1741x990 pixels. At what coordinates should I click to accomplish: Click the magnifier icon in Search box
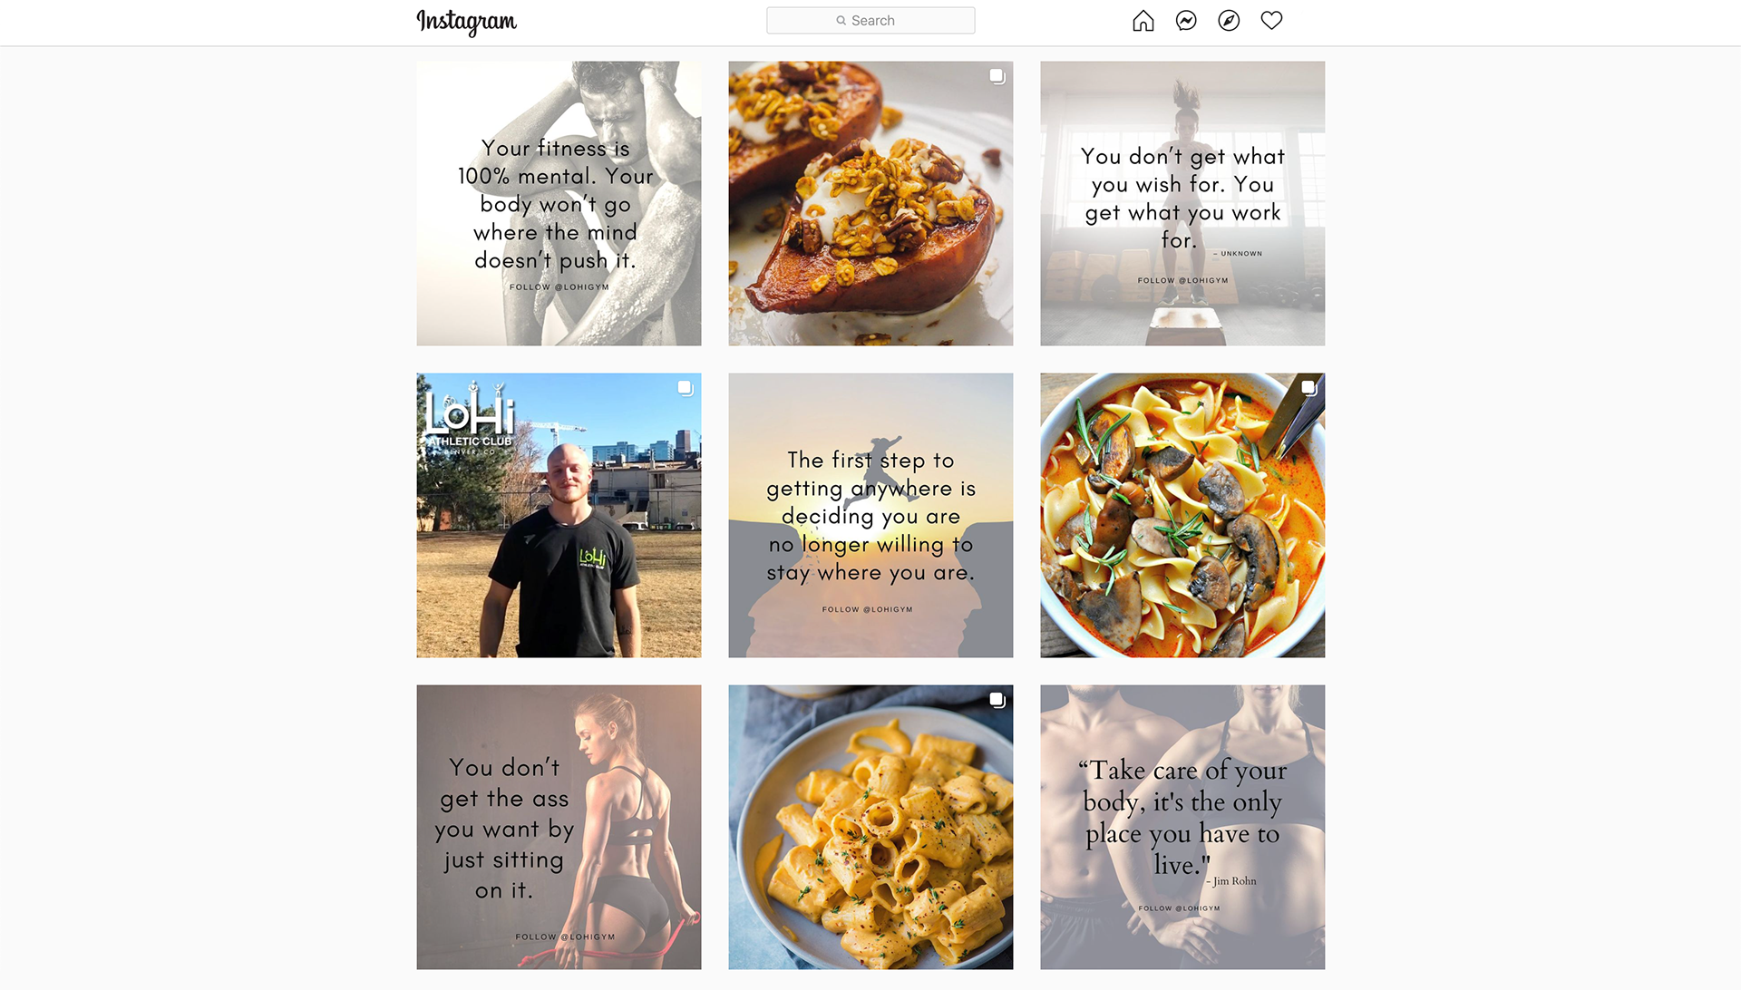coord(841,21)
